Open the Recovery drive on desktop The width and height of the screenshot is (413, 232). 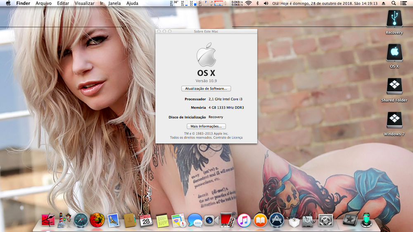(394, 19)
